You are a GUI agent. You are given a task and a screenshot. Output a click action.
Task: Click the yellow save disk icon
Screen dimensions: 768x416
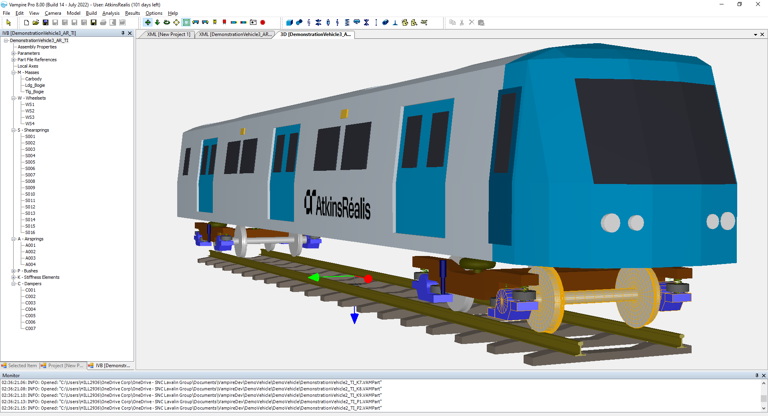[x=94, y=22]
